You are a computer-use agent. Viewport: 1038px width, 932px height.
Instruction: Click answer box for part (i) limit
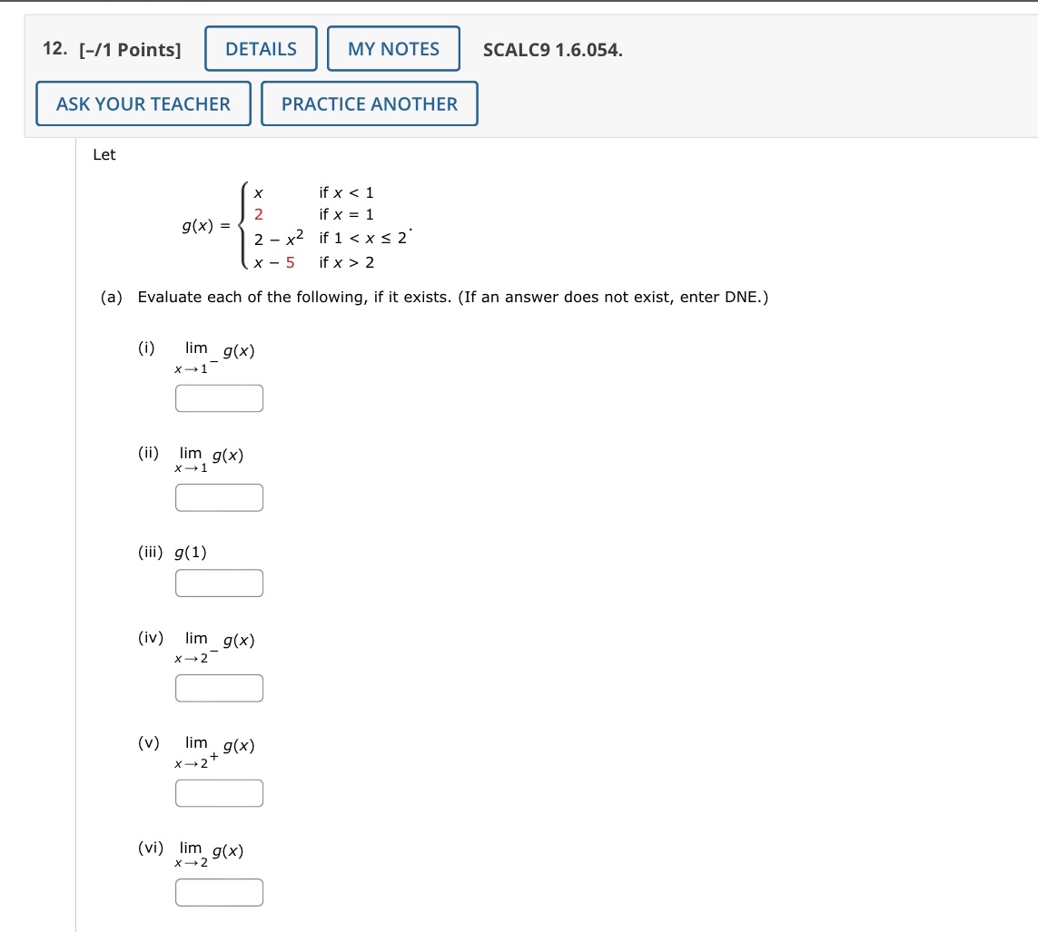click(219, 398)
